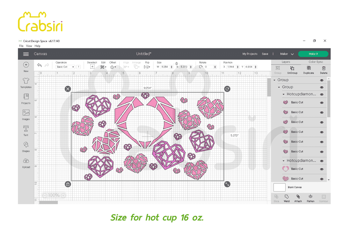Hide the top-level Group layer
The image size is (346, 239).
pos(322,80)
